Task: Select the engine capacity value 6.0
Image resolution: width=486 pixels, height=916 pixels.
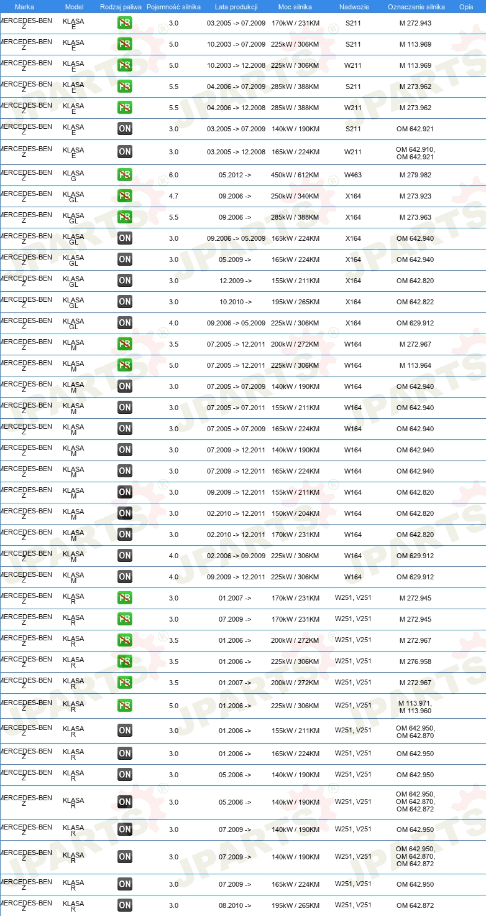Action: tap(173, 175)
